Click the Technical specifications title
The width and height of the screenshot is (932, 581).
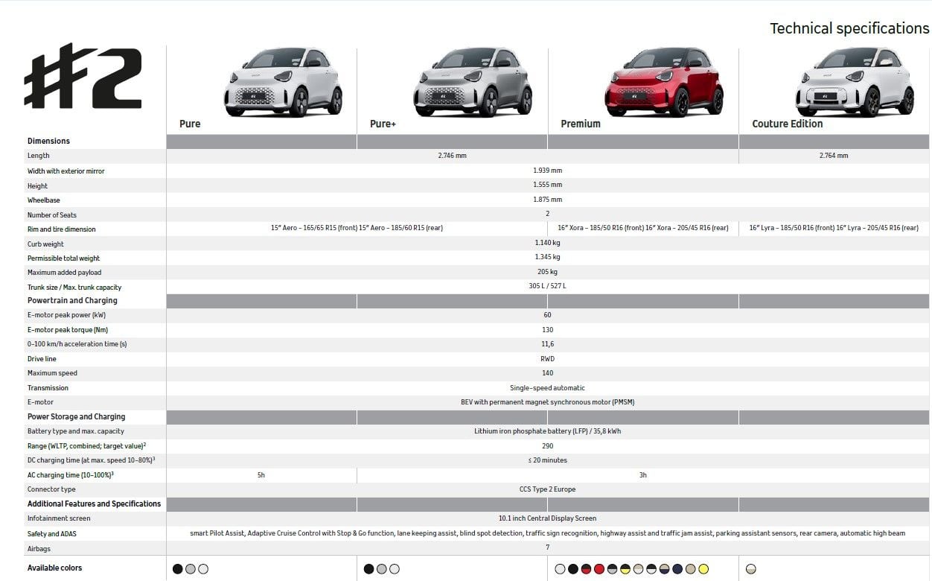[x=849, y=28]
